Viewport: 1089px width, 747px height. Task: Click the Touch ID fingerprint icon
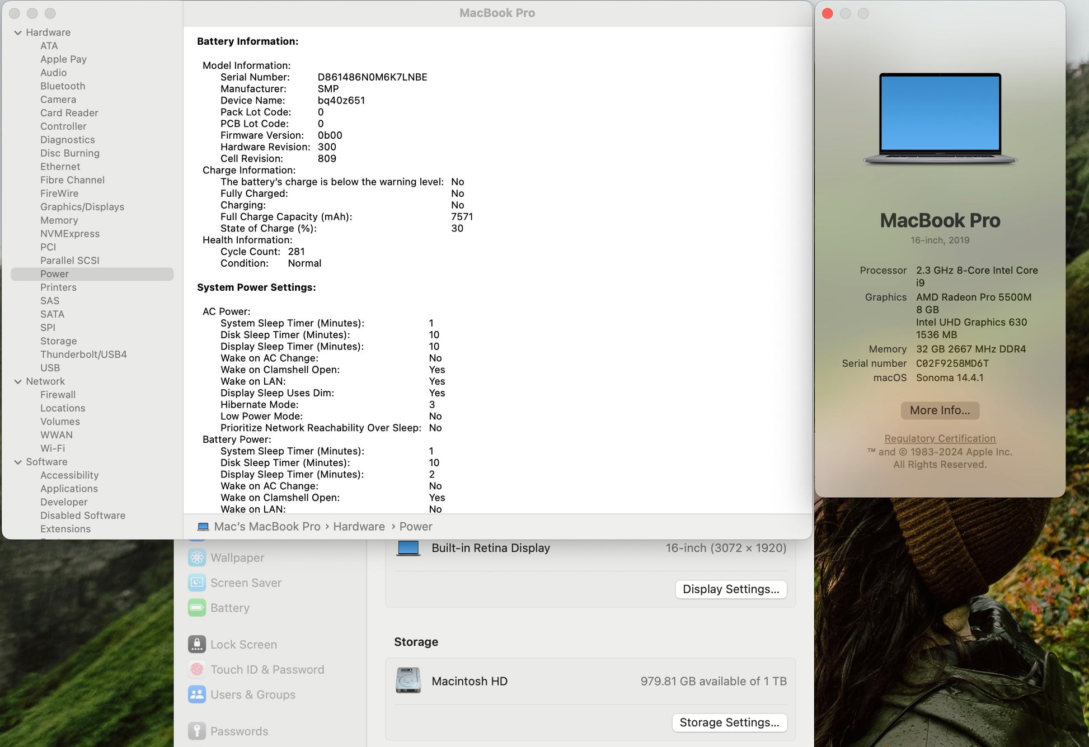pos(196,669)
